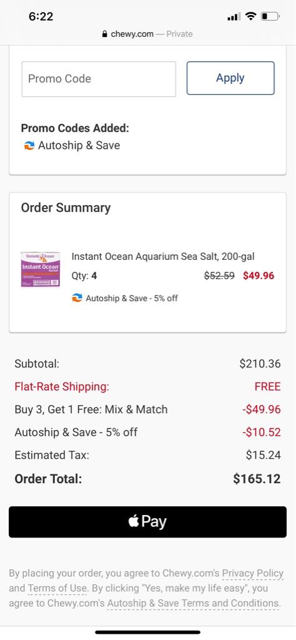Open the Terms of Use link
Image resolution: width=296 pixels, height=640 pixels.
coord(57,588)
